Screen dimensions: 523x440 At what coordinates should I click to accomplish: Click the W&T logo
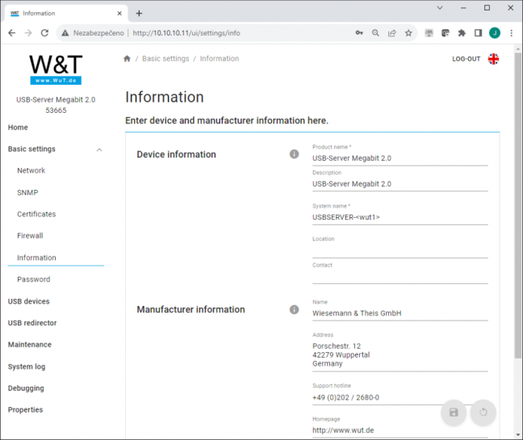click(x=56, y=69)
